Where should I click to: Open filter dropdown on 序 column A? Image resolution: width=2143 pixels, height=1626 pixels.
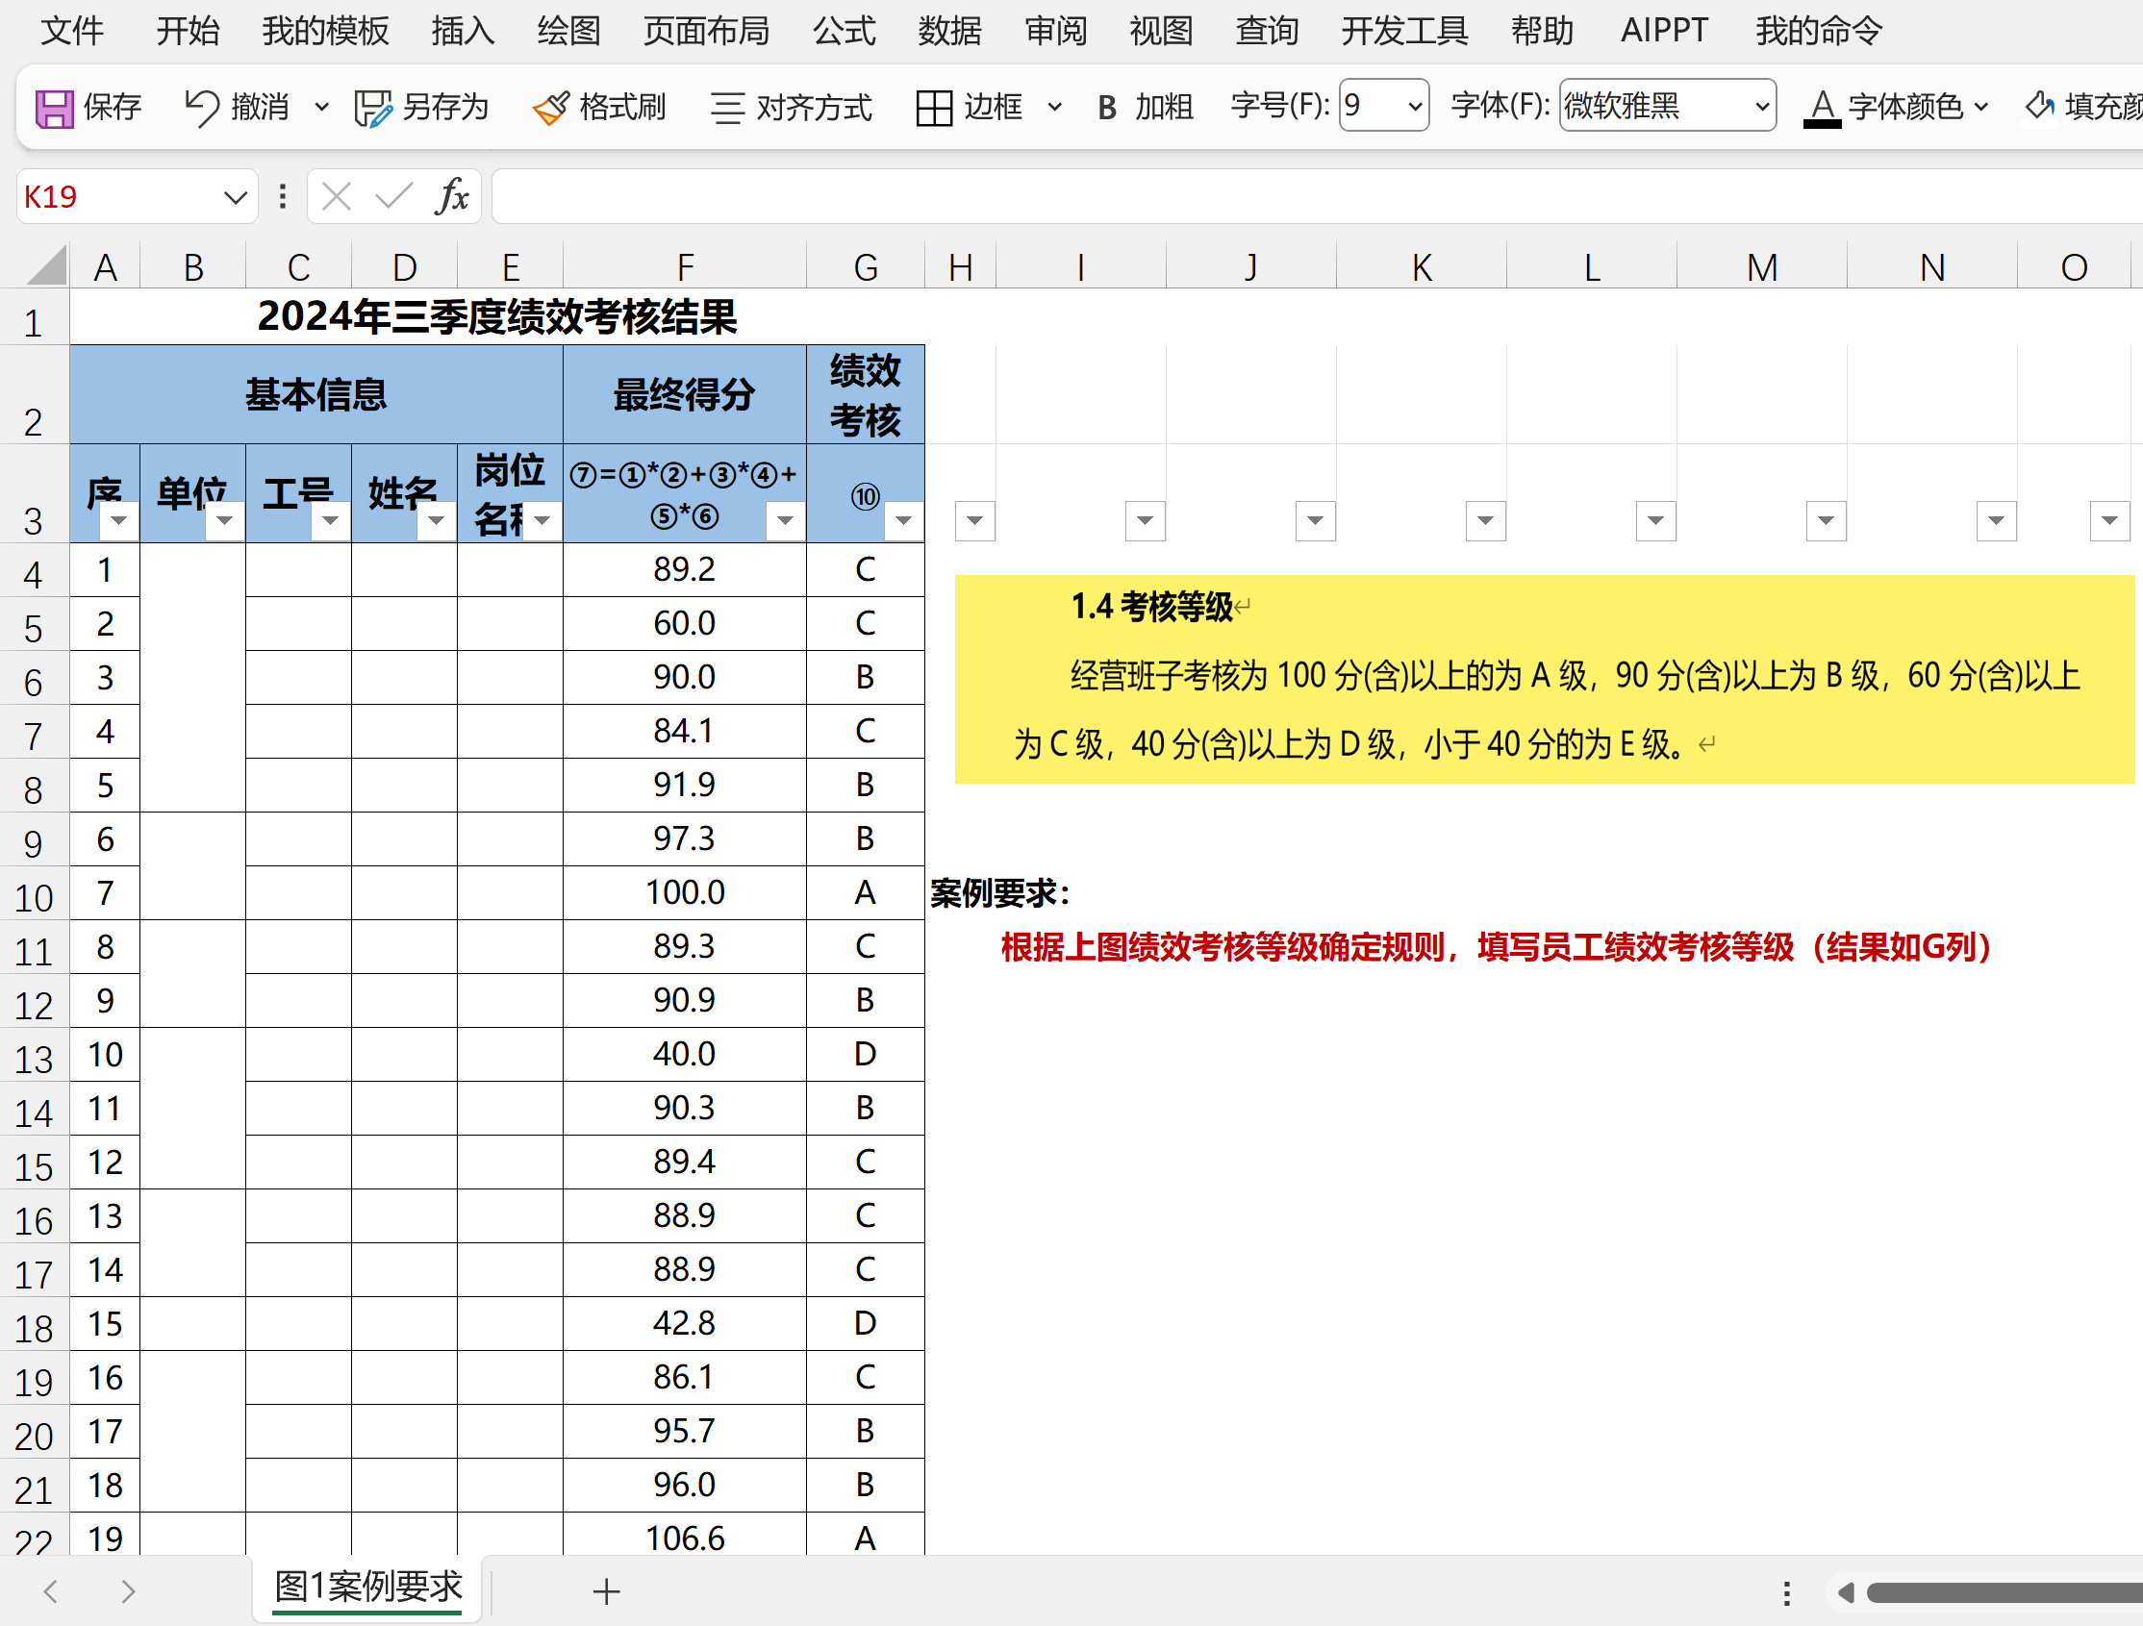tap(119, 521)
